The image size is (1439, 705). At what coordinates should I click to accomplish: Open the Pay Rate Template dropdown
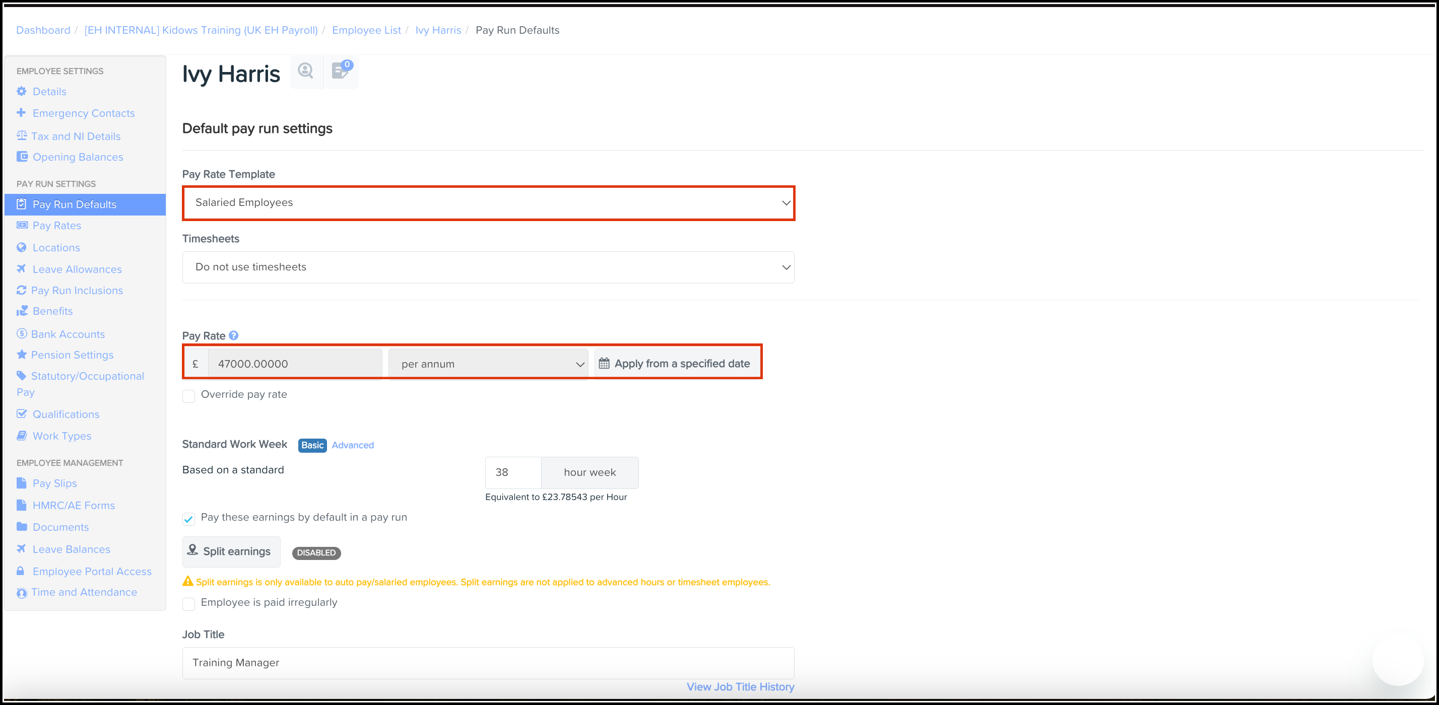pyautogui.click(x=488, y=202)
